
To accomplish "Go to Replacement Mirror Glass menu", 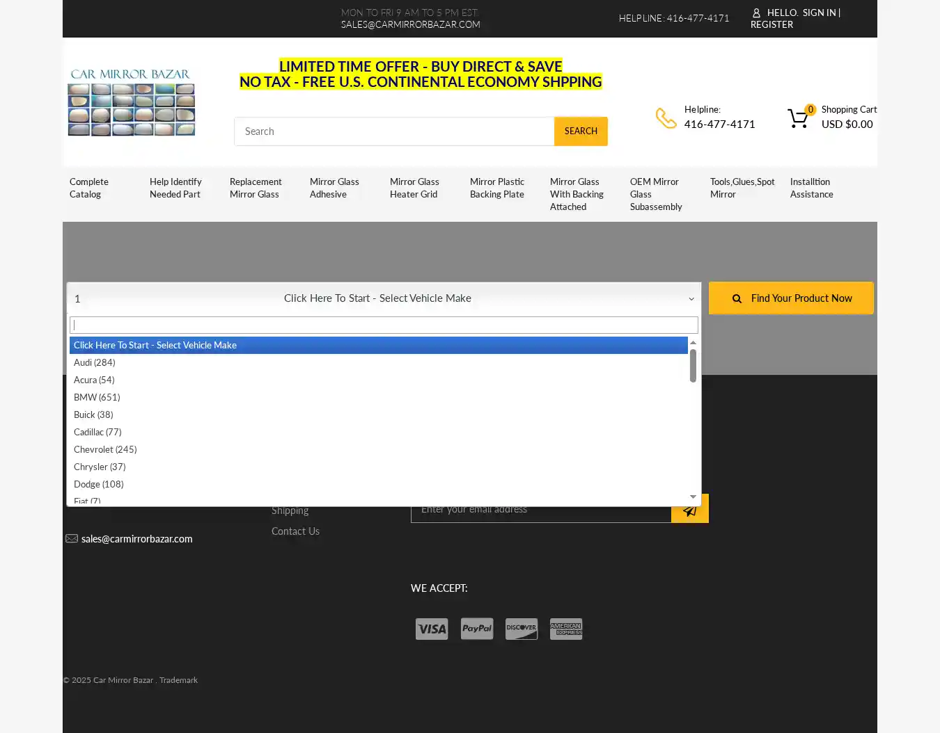I will 256,188.
